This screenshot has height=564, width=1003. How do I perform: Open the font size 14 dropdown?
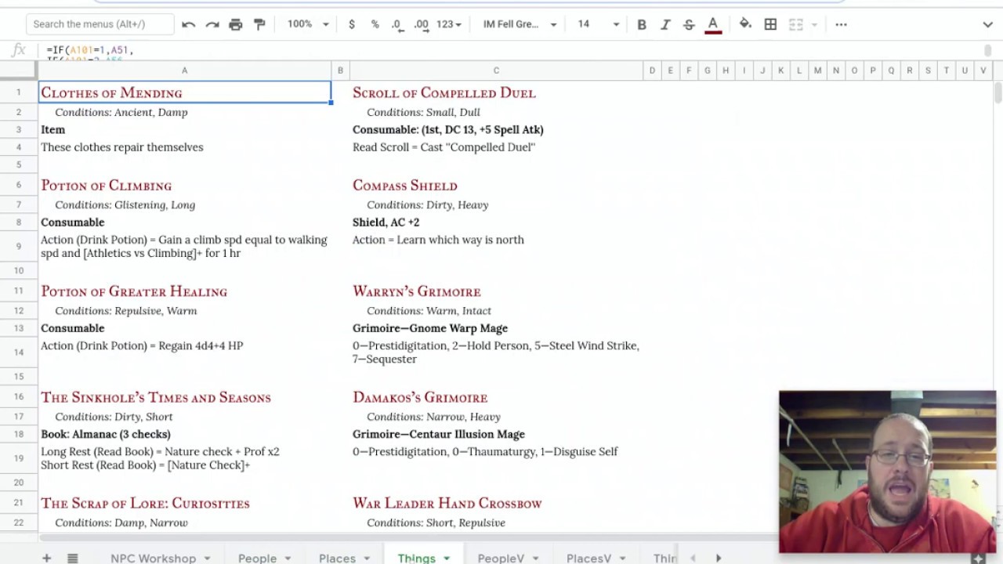point(598,24)
